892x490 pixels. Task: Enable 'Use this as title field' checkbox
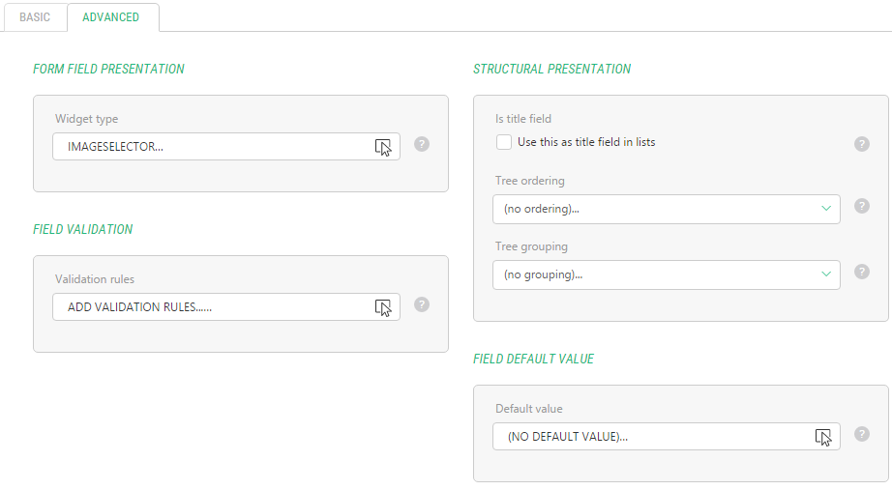(504, 142)
